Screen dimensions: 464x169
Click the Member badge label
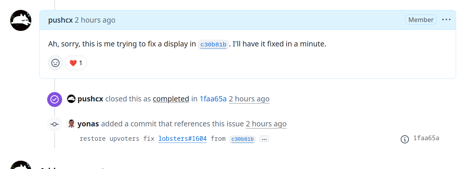click(421, 20)
